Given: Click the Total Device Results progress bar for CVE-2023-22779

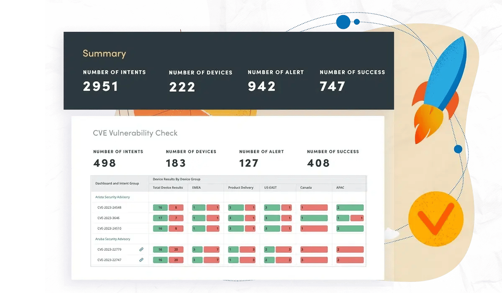Looking at the screenshot, I should (169, 249).
